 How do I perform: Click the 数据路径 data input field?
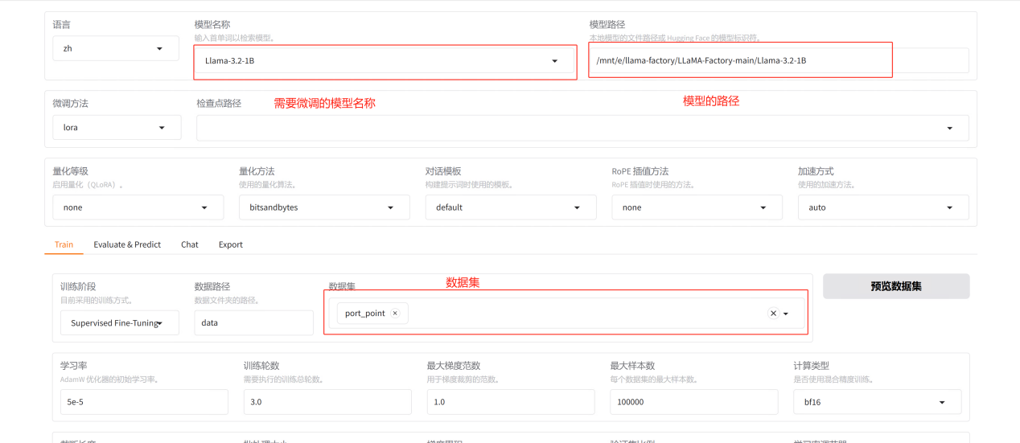pyautogui.click(x=253, y=323)
